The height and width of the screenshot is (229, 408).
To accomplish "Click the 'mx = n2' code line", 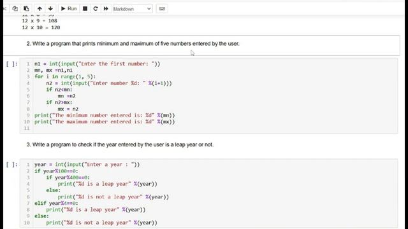I will click(68, 109).
